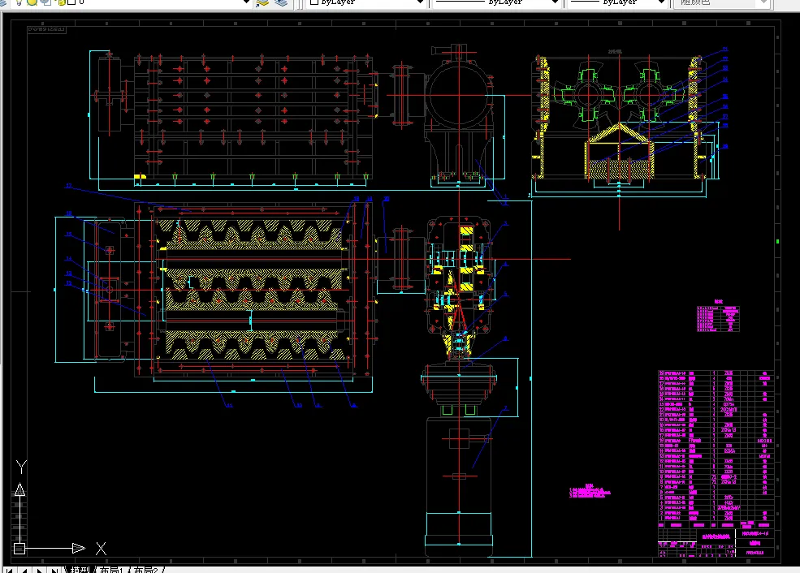Go to the next layout tab arrow
The height and width of the screenshot is (573, 800).
pyautogui.click(x=39, y=570)
